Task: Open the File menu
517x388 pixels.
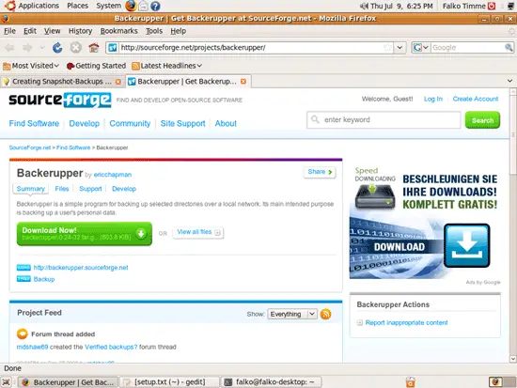Action: click(x=10, y=31)
